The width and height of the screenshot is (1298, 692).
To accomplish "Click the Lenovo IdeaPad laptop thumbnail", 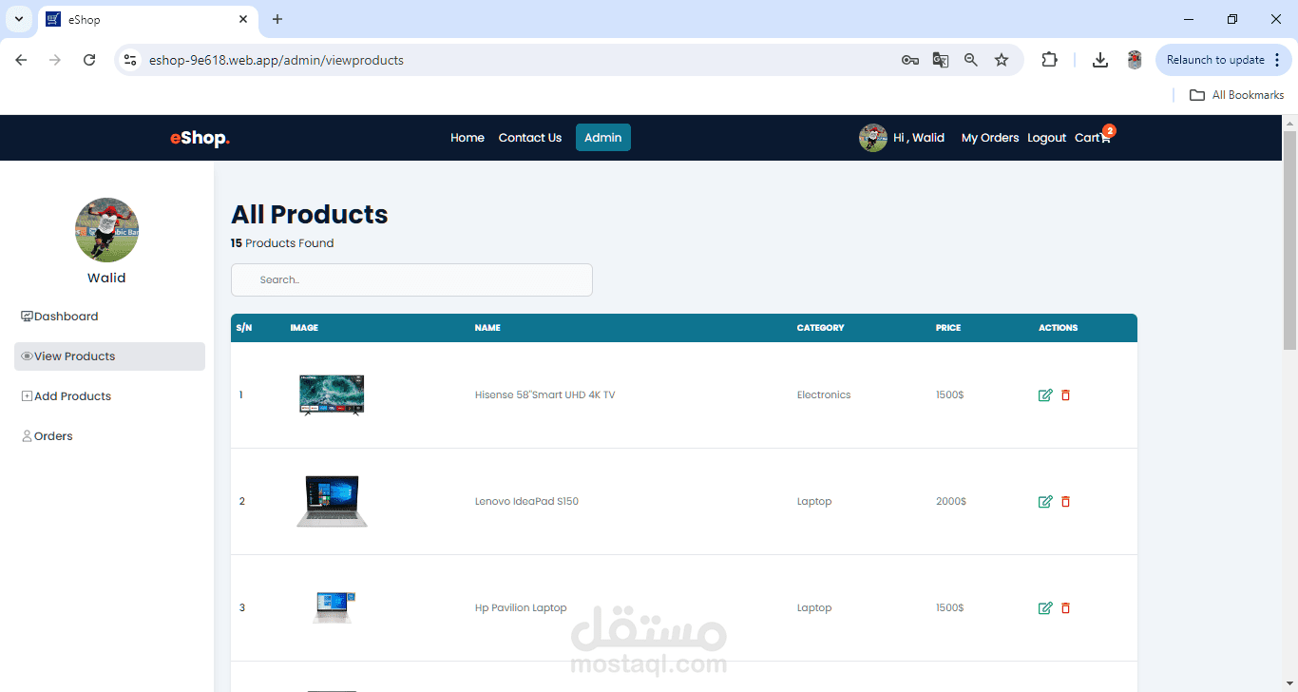I will (332, 501).
